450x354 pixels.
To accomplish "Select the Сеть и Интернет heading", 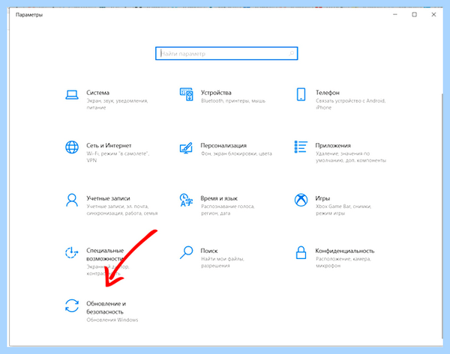I will [x=109, y=145].
